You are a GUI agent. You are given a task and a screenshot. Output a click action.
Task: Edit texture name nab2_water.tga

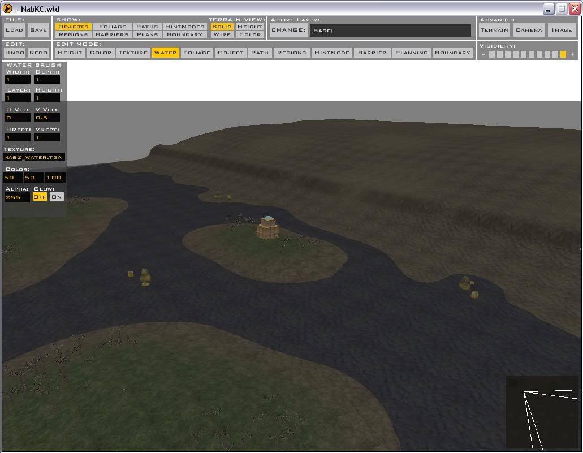(x=34, y=157)
